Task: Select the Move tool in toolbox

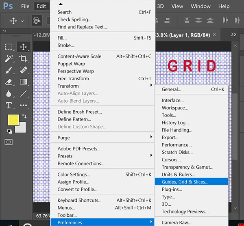Action: (23, 47)
